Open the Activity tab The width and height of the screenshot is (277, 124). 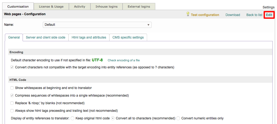click(80, 7)
